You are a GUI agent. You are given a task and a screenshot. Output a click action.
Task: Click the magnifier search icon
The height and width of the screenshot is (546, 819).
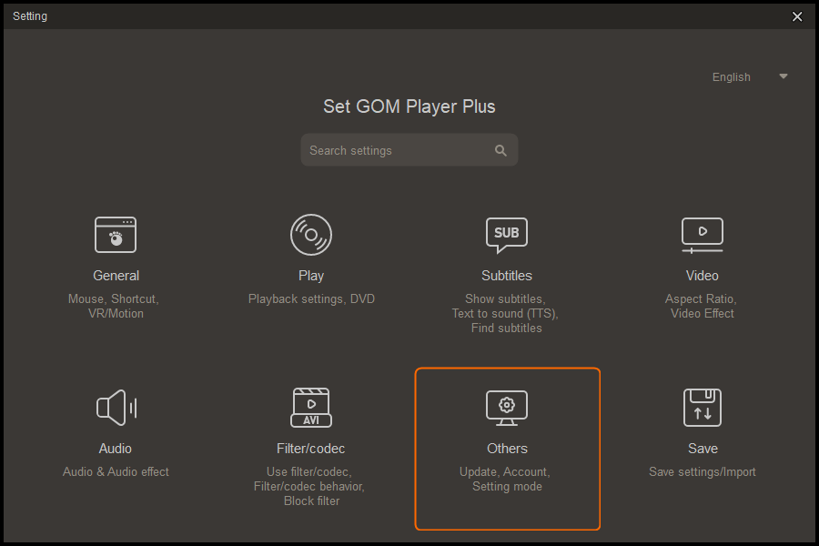pyautogui.click(x=500, y=150)
